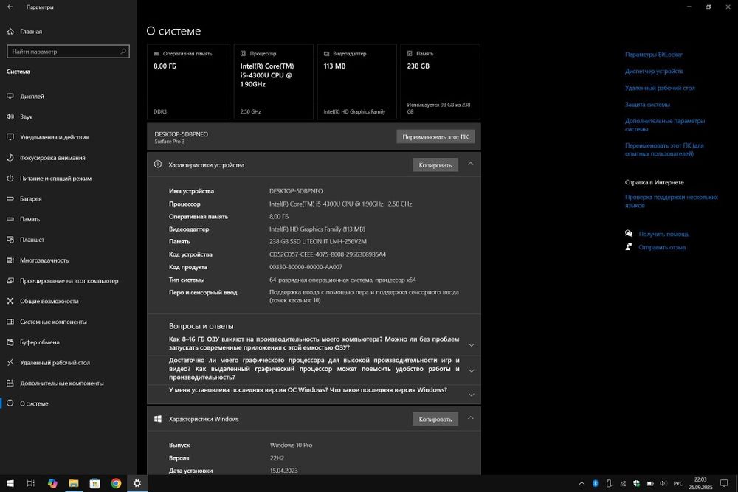Viewport: 738px width, 492px height.
Task: Click Windows logo beside Характеристики Windows
Action: click(158, 419)
